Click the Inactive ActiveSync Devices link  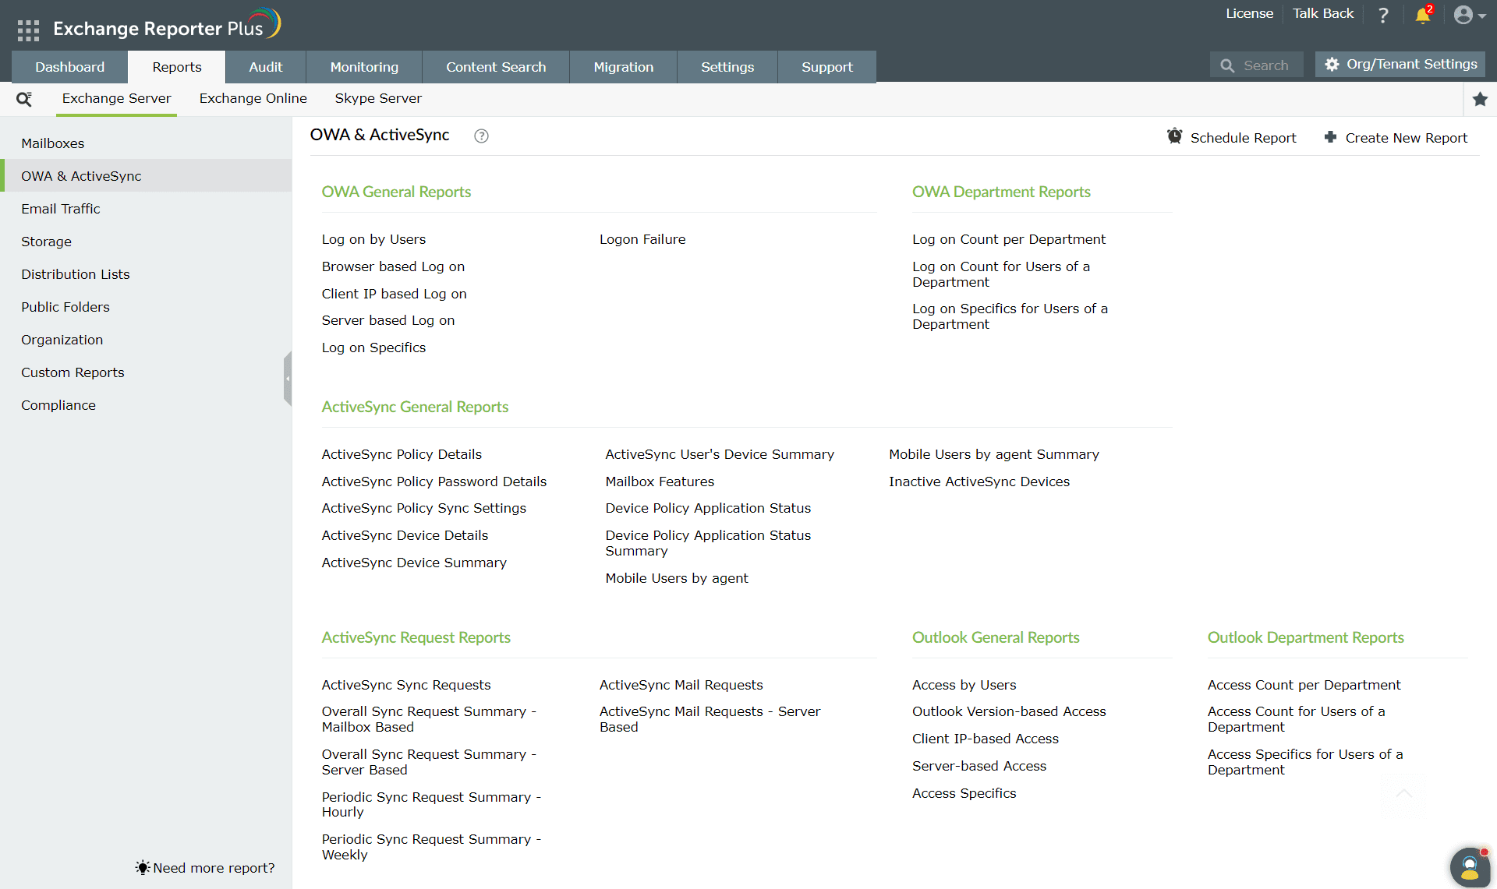pos(979,481)
